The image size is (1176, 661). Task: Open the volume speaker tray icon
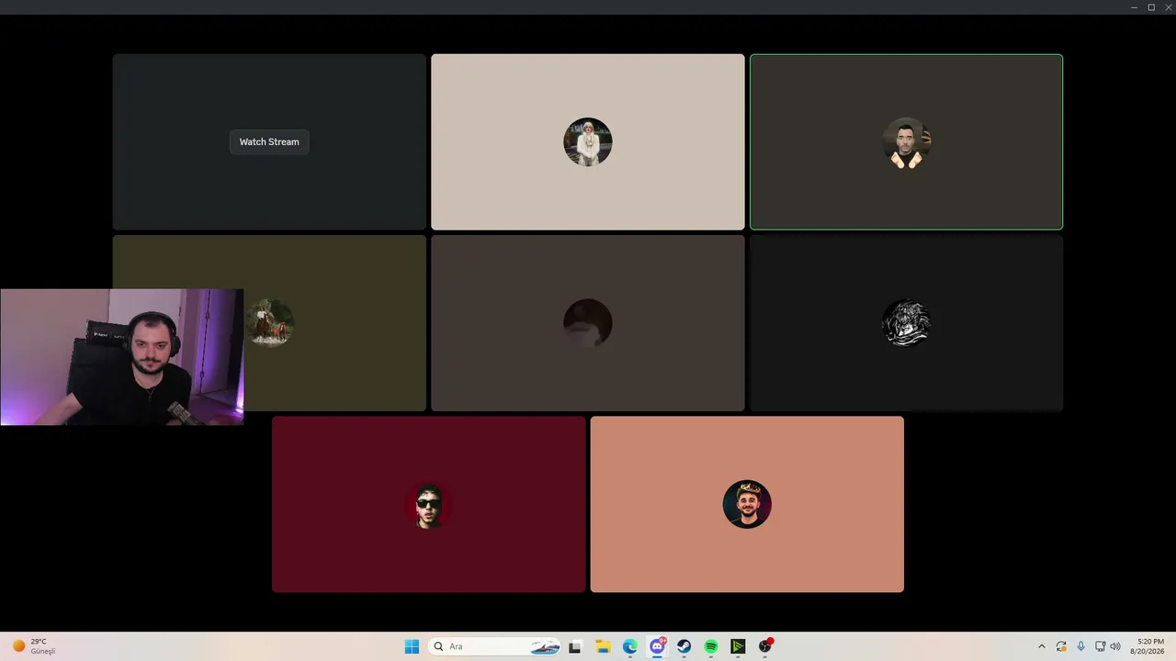pyautogui.click(x=1115, y=646)
